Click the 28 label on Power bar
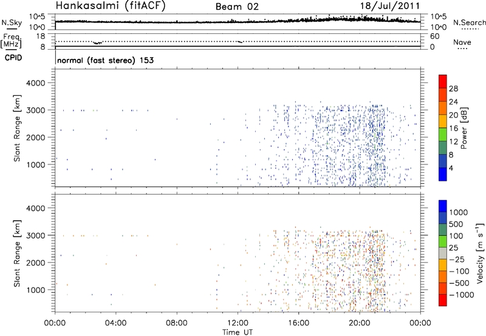Viewport: 486px width, 336px height. point(453,89)
